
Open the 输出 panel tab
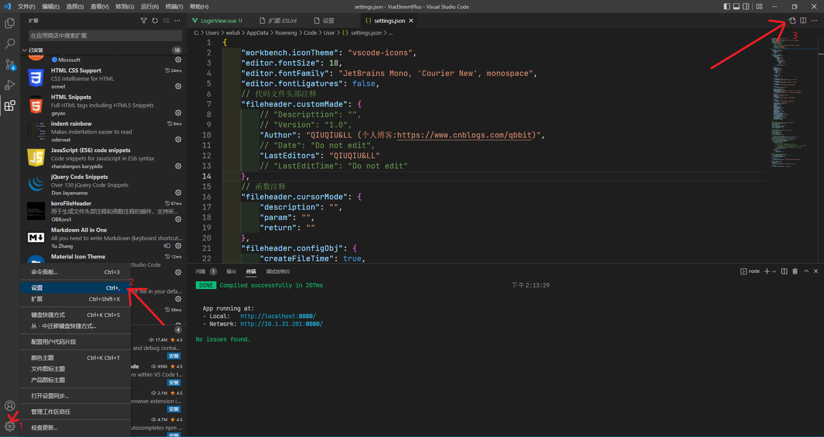pos(231,271)
